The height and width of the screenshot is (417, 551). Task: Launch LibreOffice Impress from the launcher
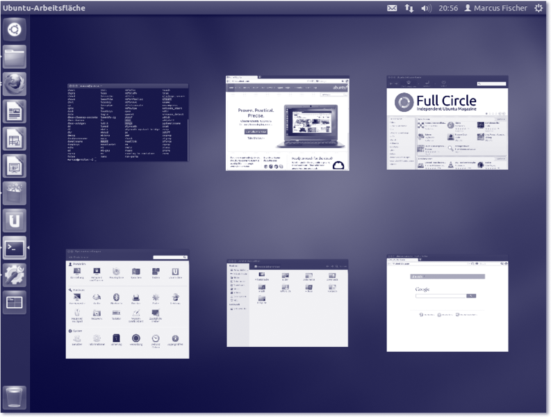pyautogui.click(x=15, y=165)
